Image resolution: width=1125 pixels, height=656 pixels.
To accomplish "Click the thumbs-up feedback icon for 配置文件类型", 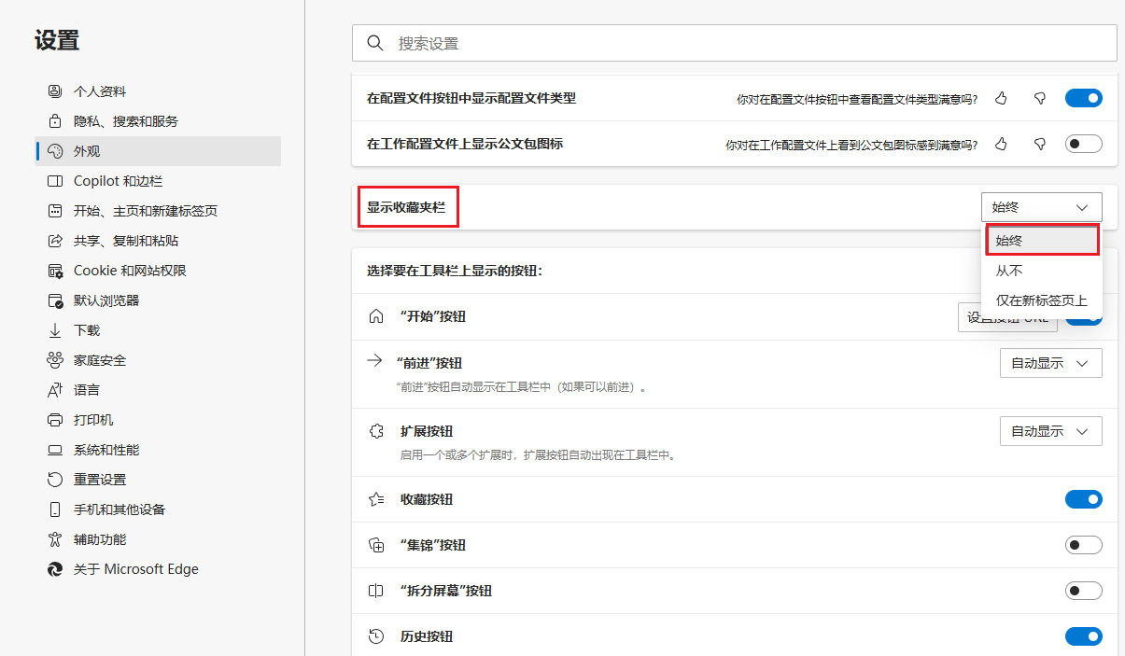I will pyautogui.click(x=1000, y=97).
